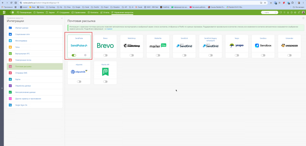Click the browser back button

tap(2, 3)
